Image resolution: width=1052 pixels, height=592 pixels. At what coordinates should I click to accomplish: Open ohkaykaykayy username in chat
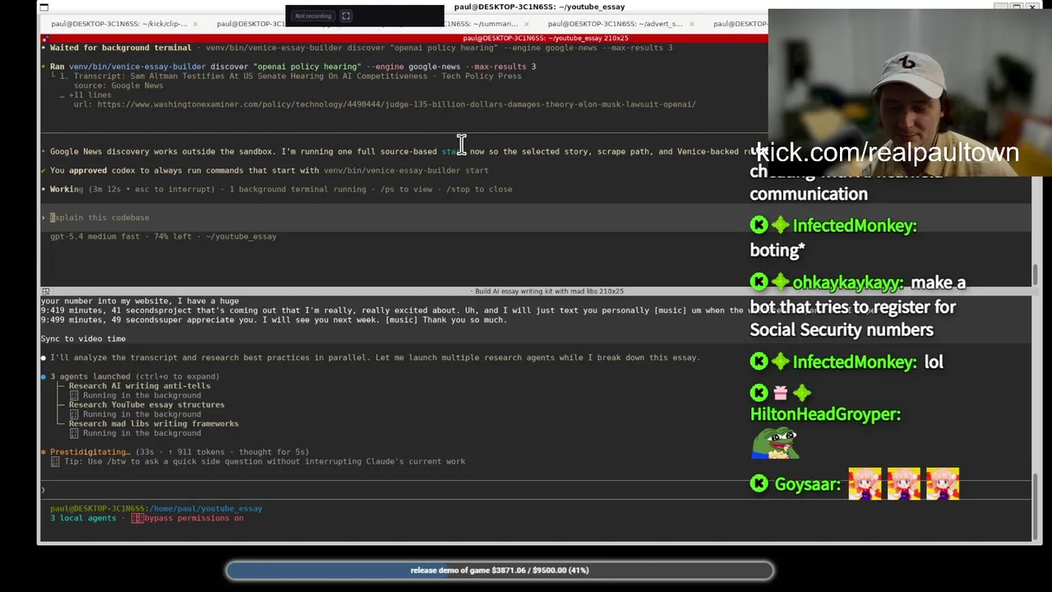(848, 283)
